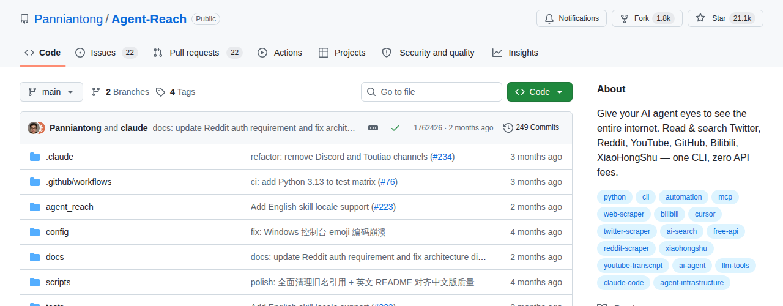Open commit 'Add English skill locale support' on the agent_reach row
Image resolution: width=783 pixels, height=306 pixels.
[x=310, y=207]
